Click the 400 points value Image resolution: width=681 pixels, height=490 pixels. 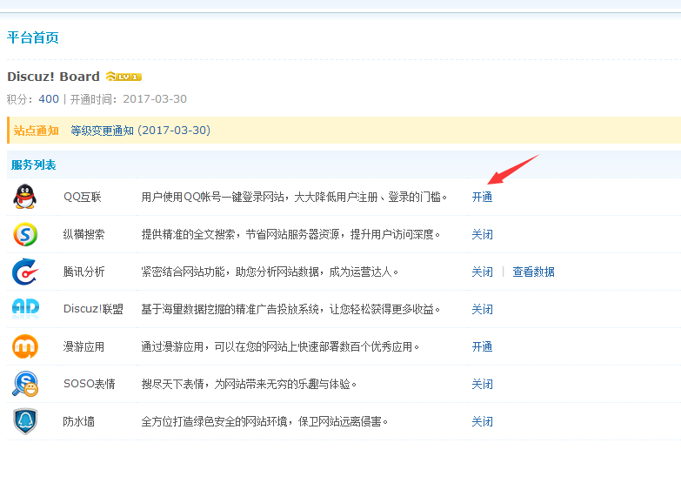(x=49, y=99)
